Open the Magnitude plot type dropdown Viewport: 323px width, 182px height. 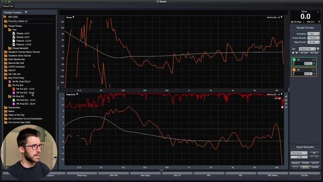click(x=72, y=95)
